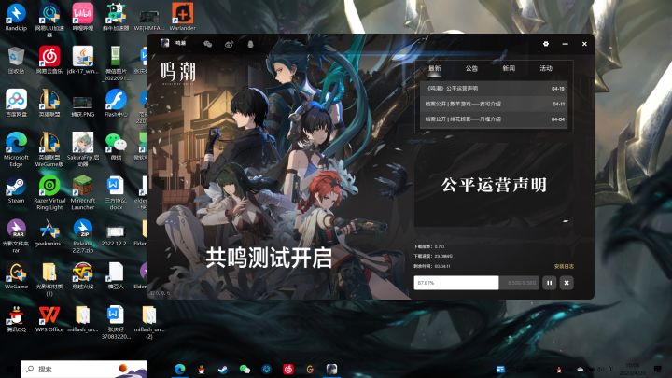The height and width of the screenshot is (378, 672).
Task: Open the Microsoft Edge desktop shortcut
Action: pyautogui.click(x=16, y=149)
